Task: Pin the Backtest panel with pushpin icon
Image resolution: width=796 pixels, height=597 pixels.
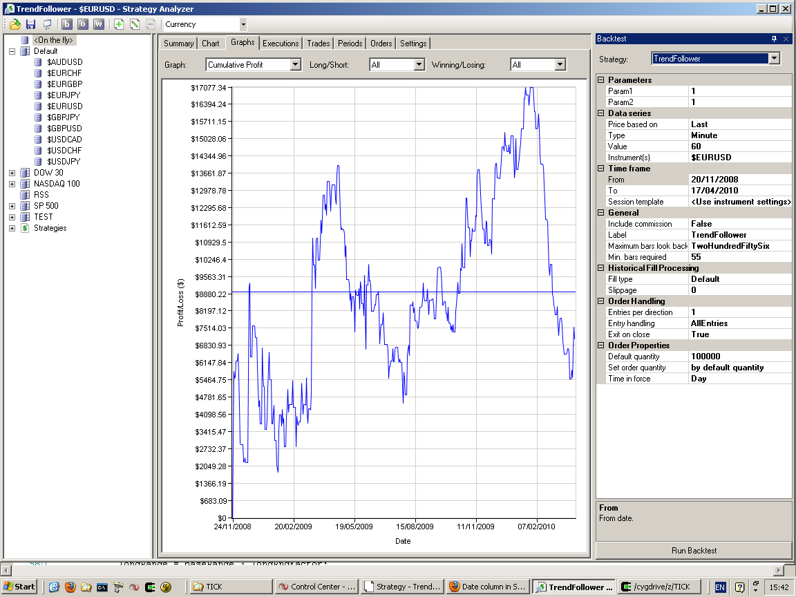Action: tap(774, 39)
